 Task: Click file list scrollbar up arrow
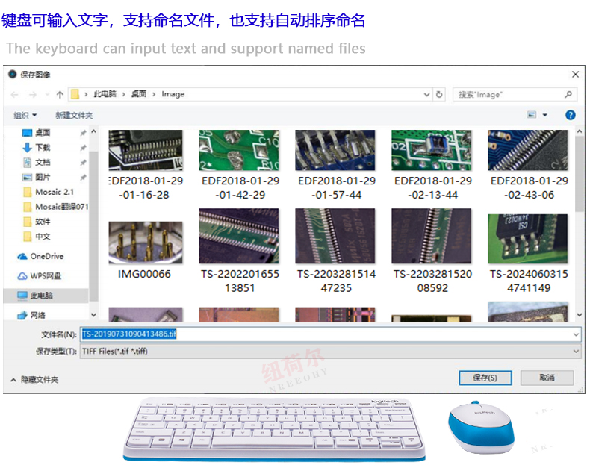click(x=580, y=131)
